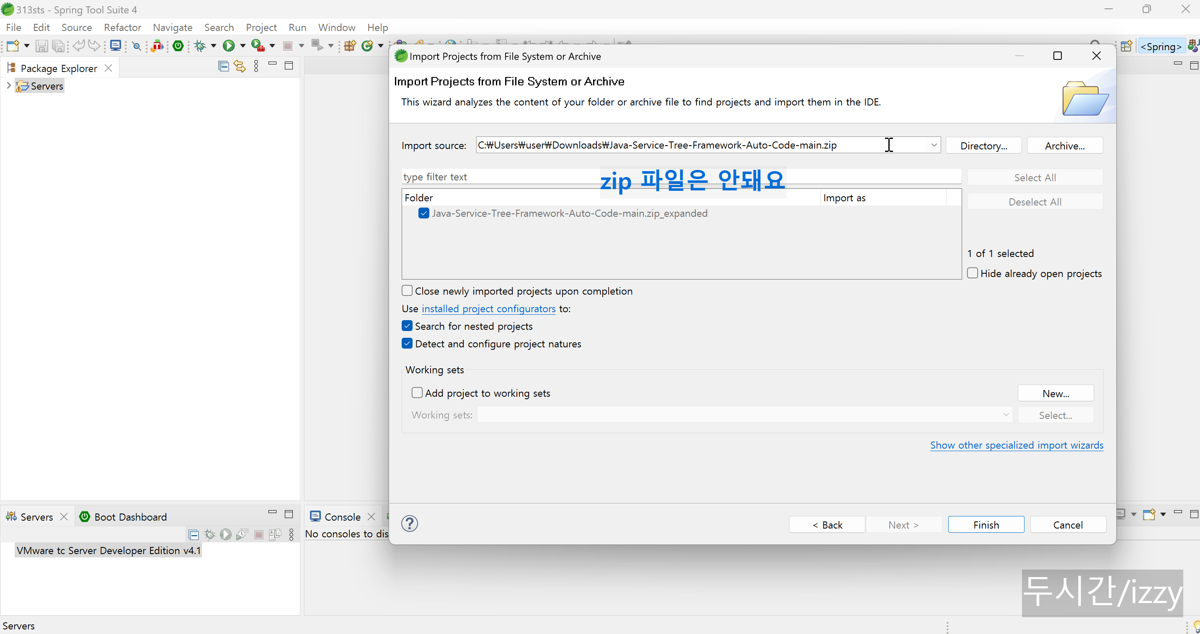This screenshot has width=1200, height=634.
Task: Click the green Spring Boot power icon in toolbar
Action: (178, 46)
